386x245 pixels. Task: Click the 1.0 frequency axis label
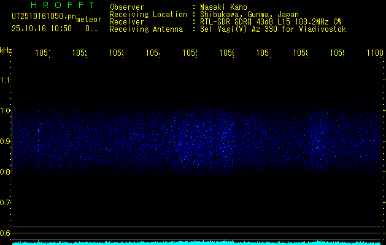point(5,111)
